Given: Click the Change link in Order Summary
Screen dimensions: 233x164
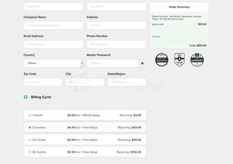Looking at the screenshot, I should coord(156,36).
